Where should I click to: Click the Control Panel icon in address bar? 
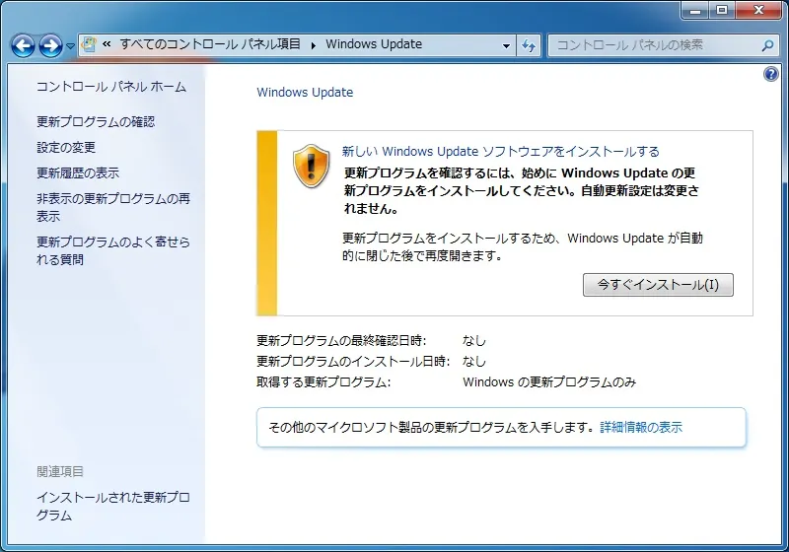pos(89,44)
